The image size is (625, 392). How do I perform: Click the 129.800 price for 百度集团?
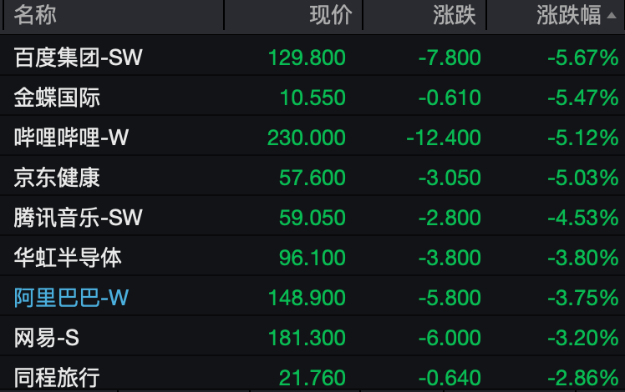click(x=306, y=58)
